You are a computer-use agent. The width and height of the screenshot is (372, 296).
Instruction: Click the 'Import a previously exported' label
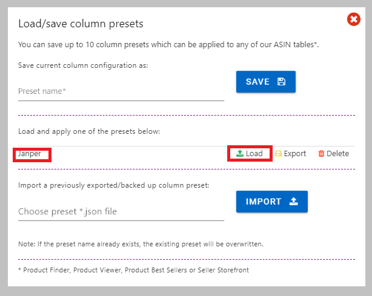coord(113,185)
